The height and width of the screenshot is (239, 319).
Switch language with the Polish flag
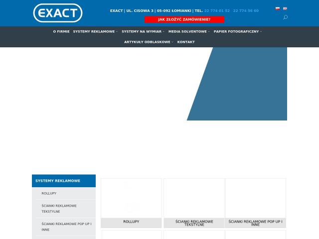tap(278, 8)
